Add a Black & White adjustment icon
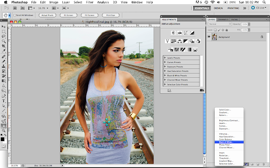The image size is (270, 168). [x=186, y=41]
